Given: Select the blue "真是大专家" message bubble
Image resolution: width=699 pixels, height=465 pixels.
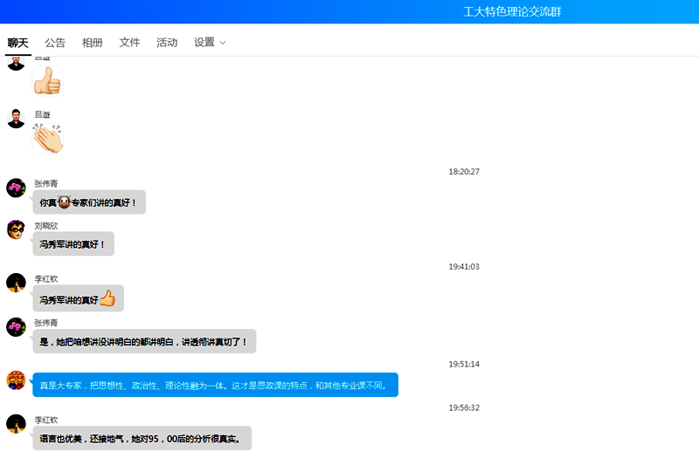Looking at the screenshot, I should pyautogui.click(x=215, y=385).
